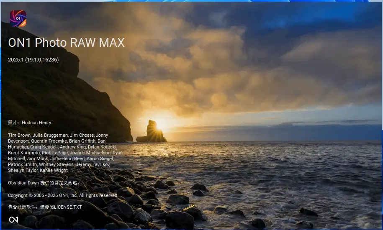Click the credits line starting with Patrick Smith
Viewport: 383px width, 230px height.
59,164
